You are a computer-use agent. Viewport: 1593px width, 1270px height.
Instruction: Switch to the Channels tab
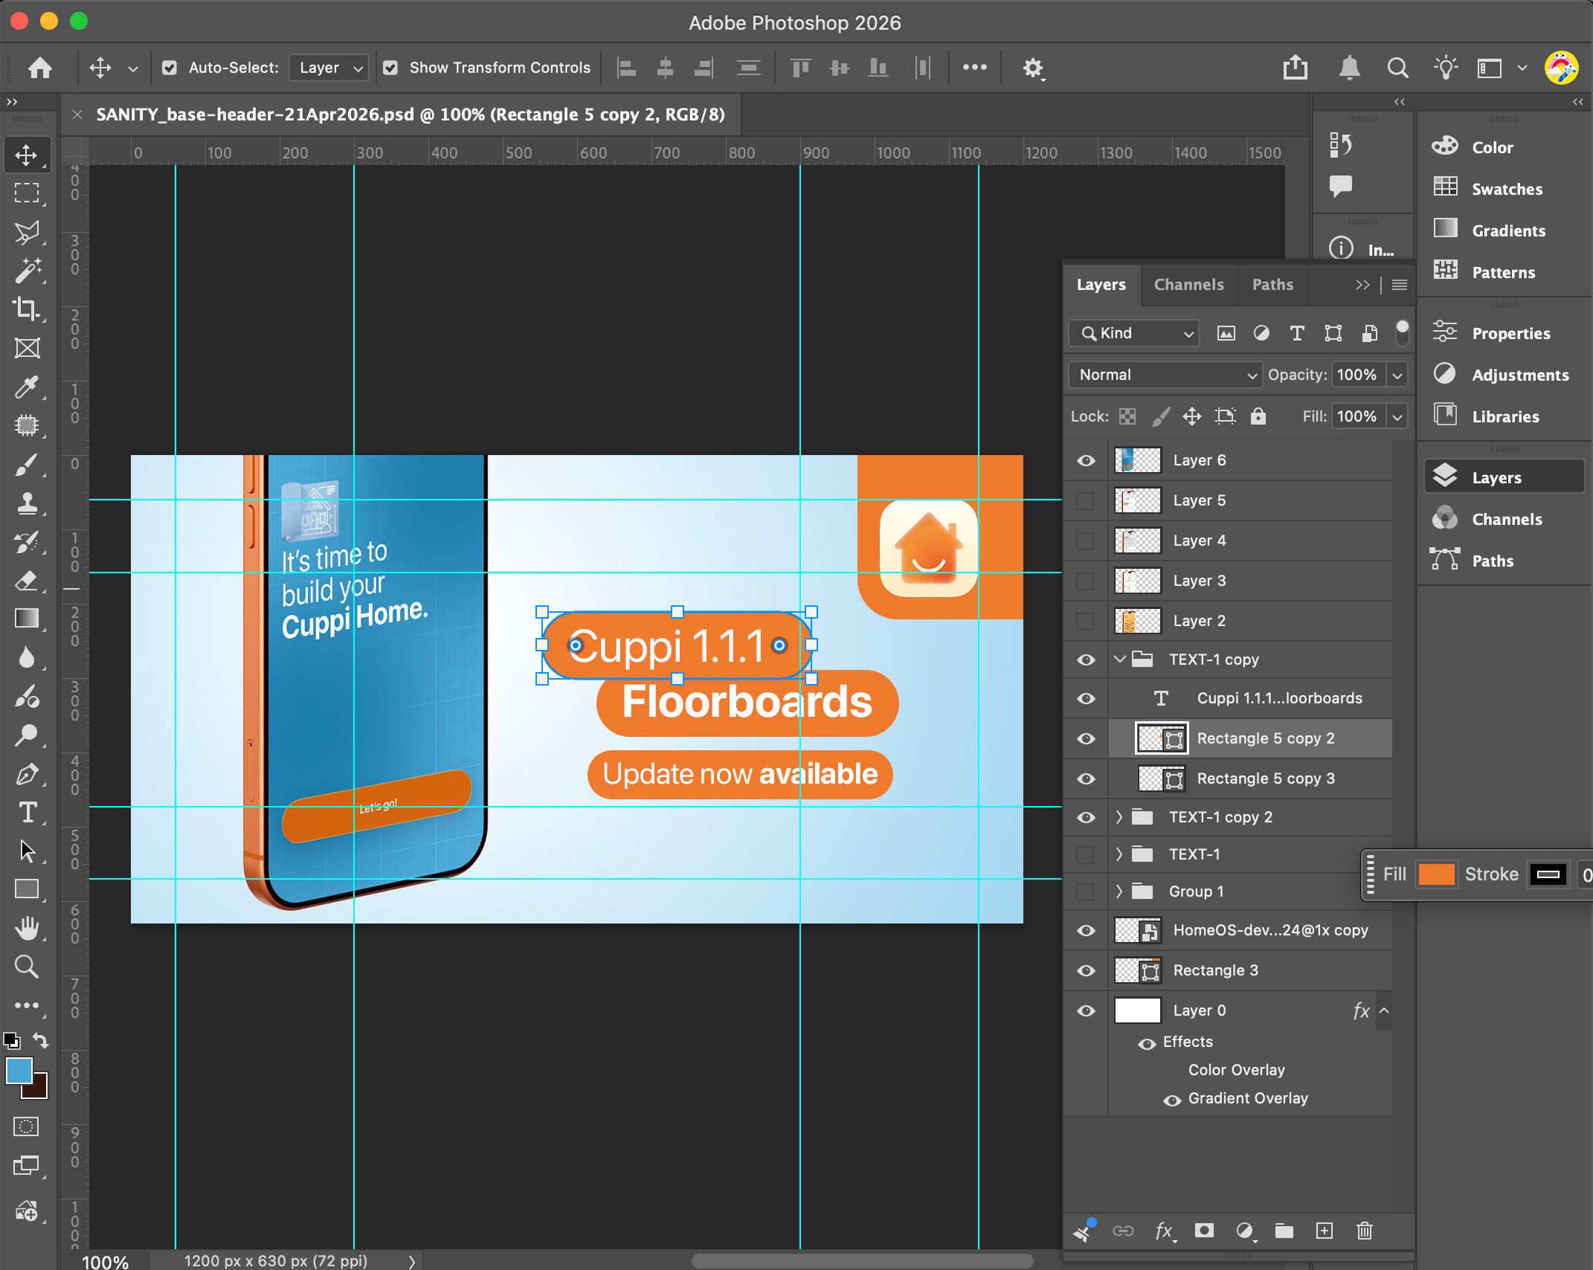tap(1188, 285)
